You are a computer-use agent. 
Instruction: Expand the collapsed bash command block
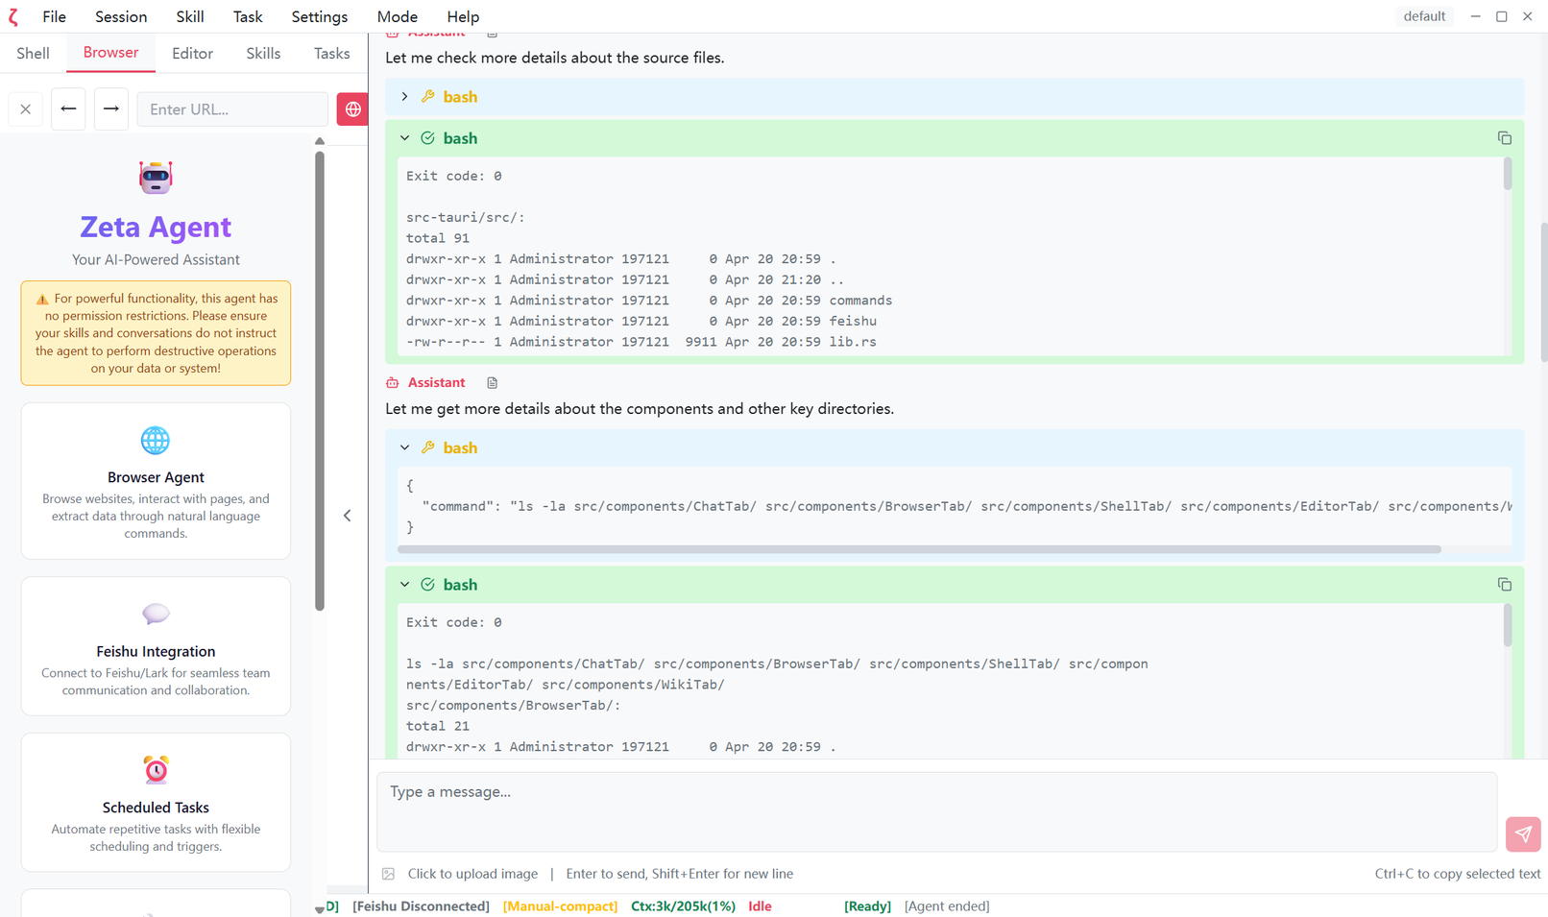403,96
